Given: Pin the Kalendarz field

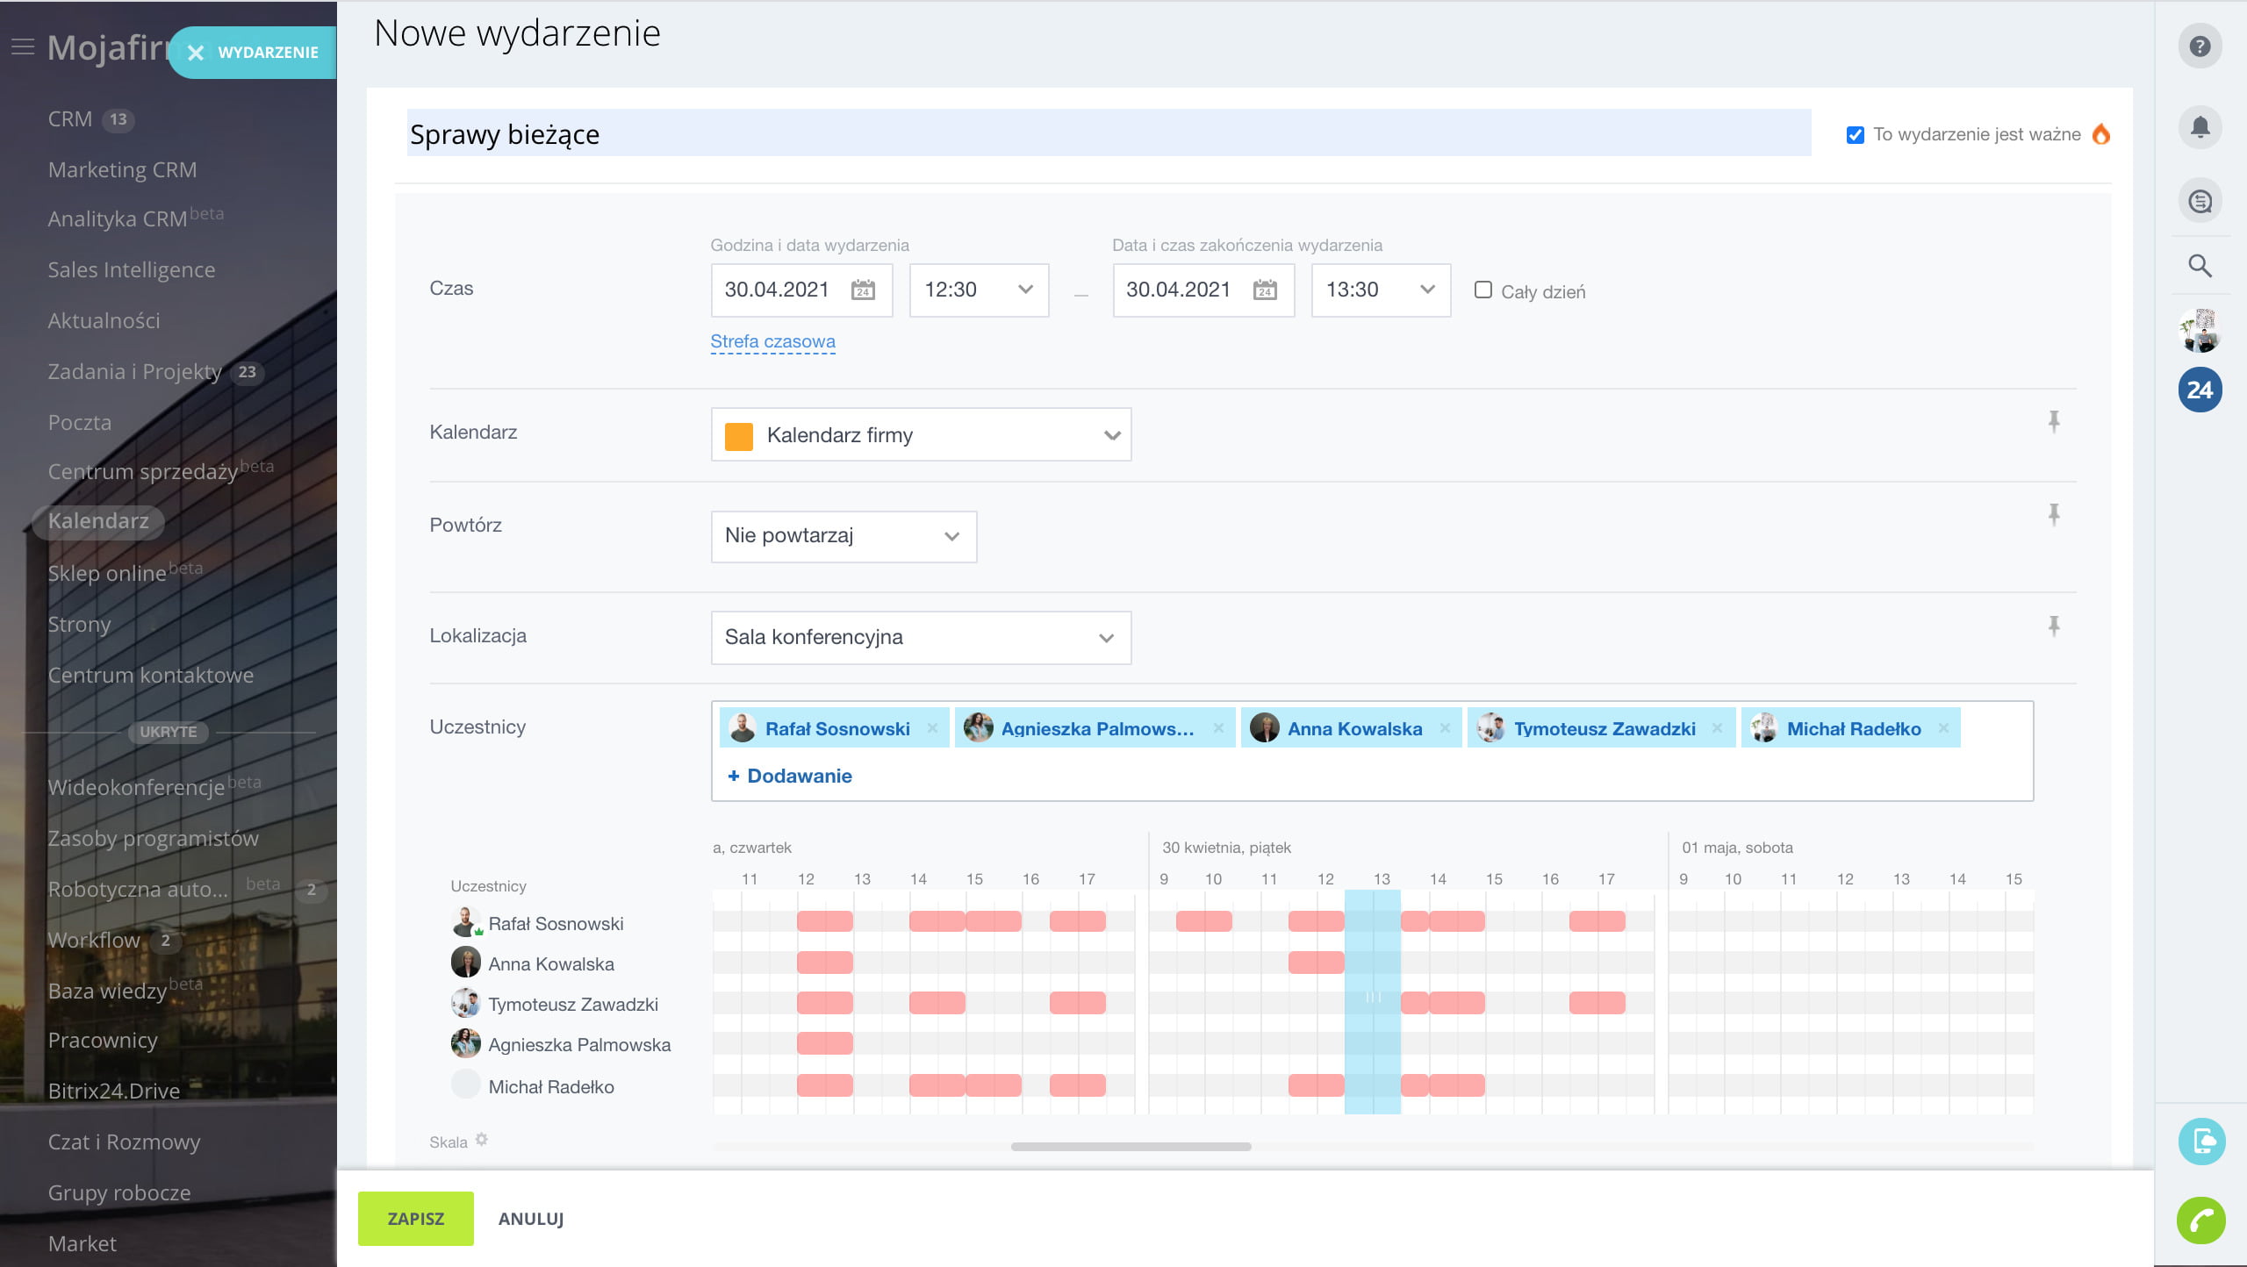Looking at the screenshot, I should [2054, 422].
